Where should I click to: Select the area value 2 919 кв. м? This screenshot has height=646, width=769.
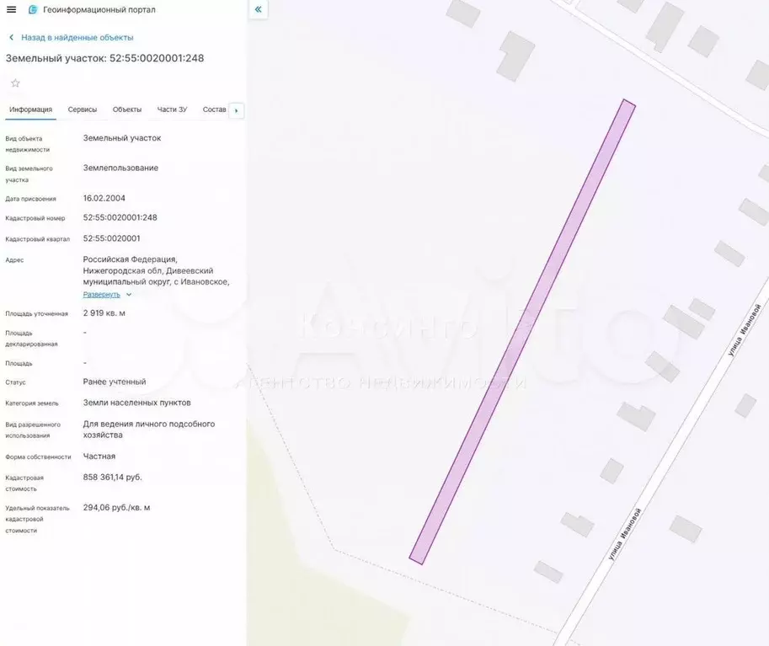click(x=104, y=313)
